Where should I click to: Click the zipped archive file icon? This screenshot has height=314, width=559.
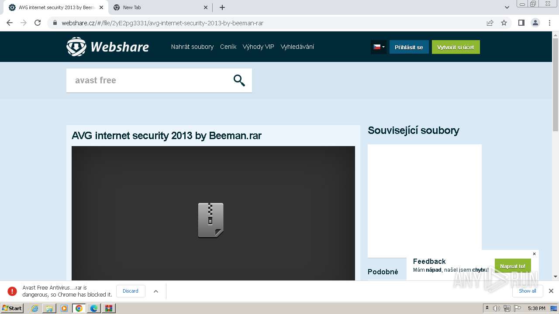pyautogui.click(x=211, y=220)
